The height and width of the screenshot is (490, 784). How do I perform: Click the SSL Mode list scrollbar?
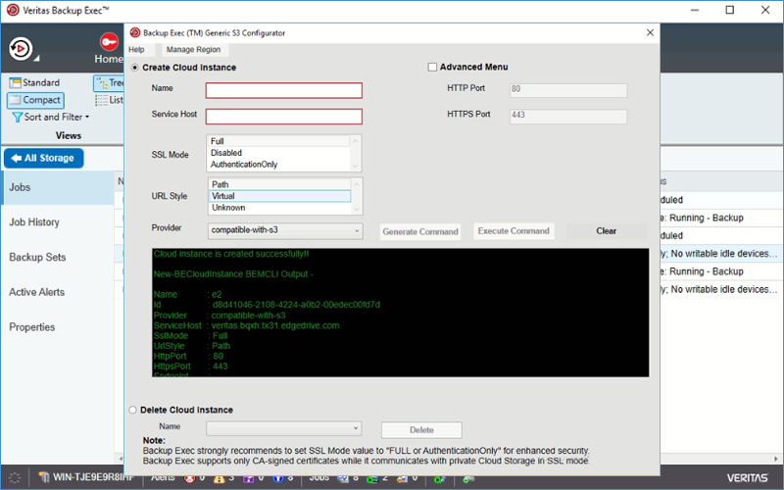pos(356,153)
